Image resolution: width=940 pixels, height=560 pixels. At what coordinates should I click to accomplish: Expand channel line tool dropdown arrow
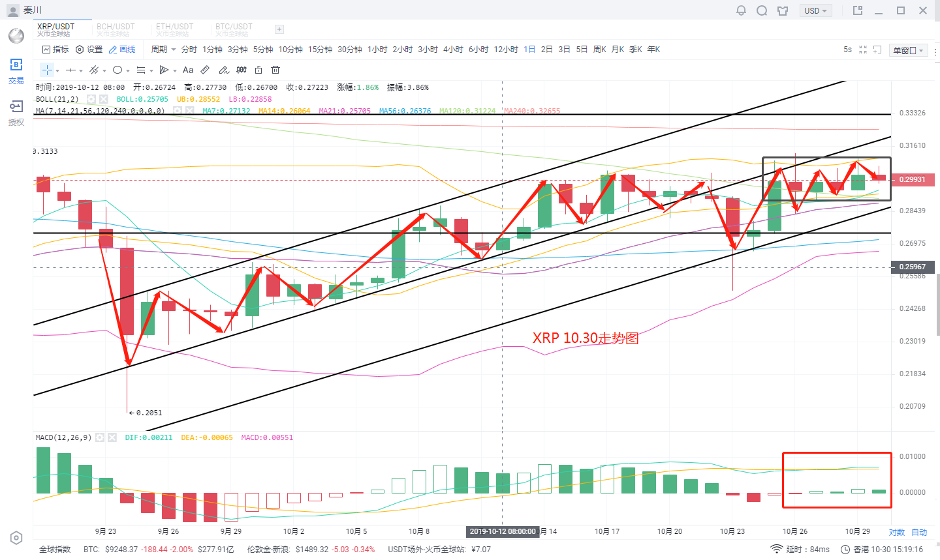click(x=104, y=70)
